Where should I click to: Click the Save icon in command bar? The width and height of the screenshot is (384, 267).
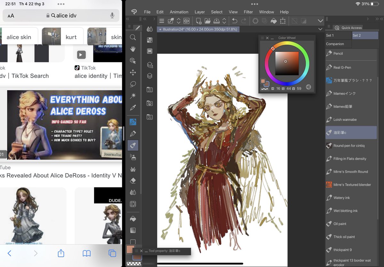(216, 21)
